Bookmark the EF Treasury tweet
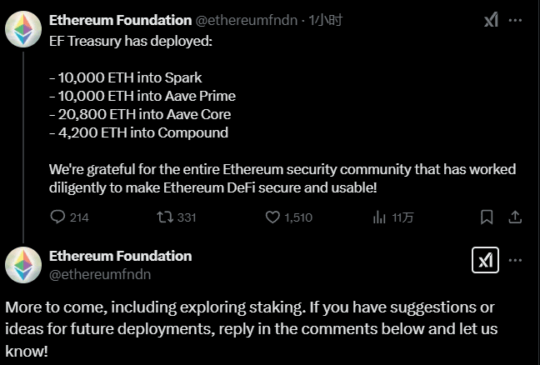540x365 pixels. 487,217
